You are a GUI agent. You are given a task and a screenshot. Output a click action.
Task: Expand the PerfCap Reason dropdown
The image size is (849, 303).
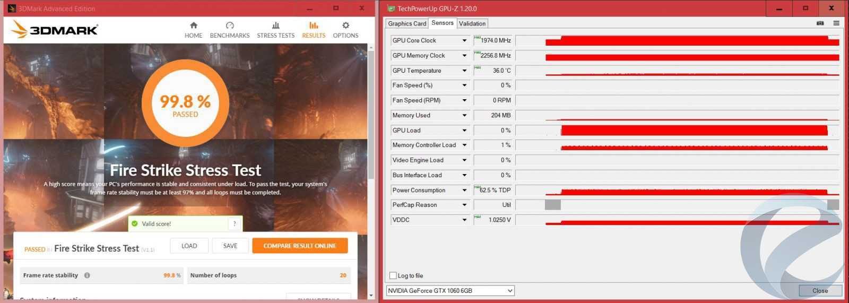(464, 205)
